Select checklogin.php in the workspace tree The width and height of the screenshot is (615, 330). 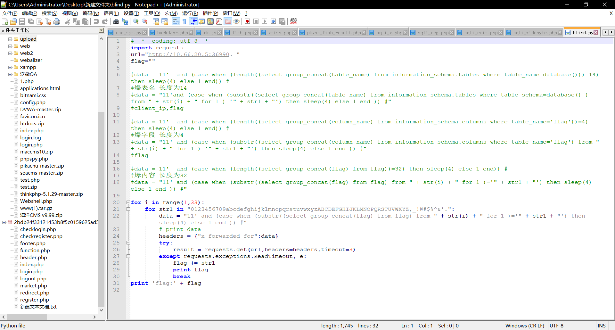[x=38, y=229]
